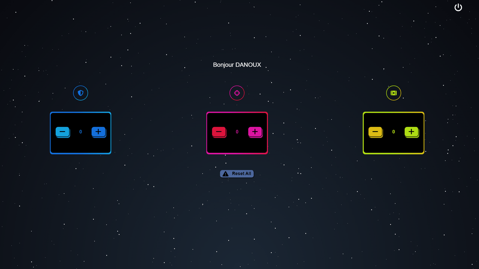Decrease the pink target counter
This screenshot has width=479, height=269.
coord(219,132)
